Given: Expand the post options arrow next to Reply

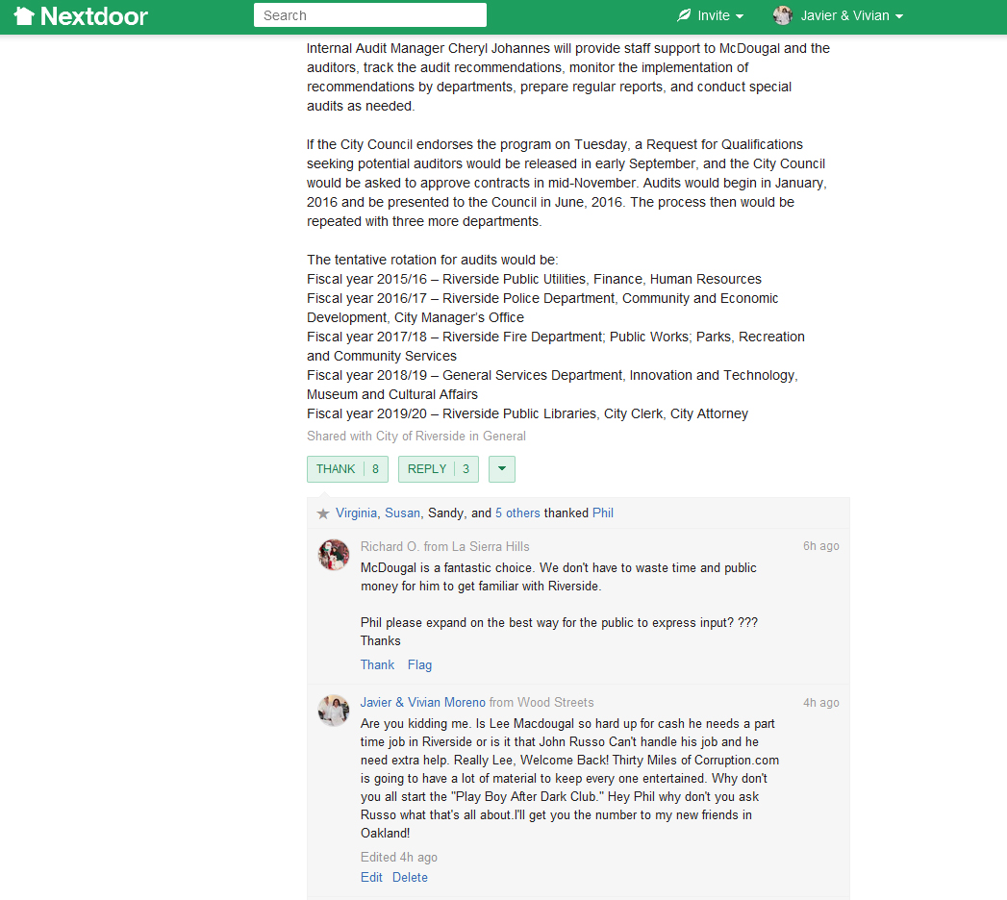Looking at the screenshot, I should (x=502, y=469).
